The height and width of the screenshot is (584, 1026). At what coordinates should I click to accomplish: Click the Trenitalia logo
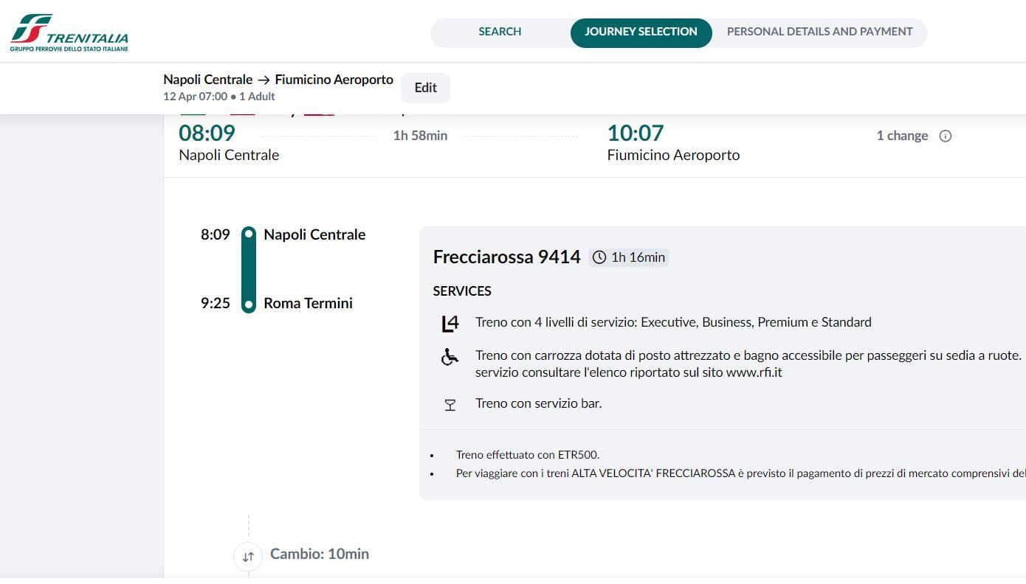[x=69, y=33]
